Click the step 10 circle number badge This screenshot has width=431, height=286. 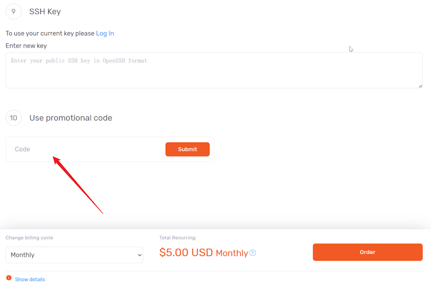13,118
